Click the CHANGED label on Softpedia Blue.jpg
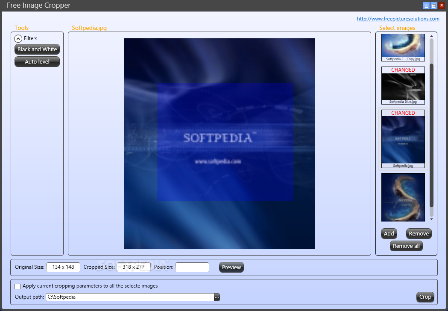The image size is (448, 311). [403, 70]
